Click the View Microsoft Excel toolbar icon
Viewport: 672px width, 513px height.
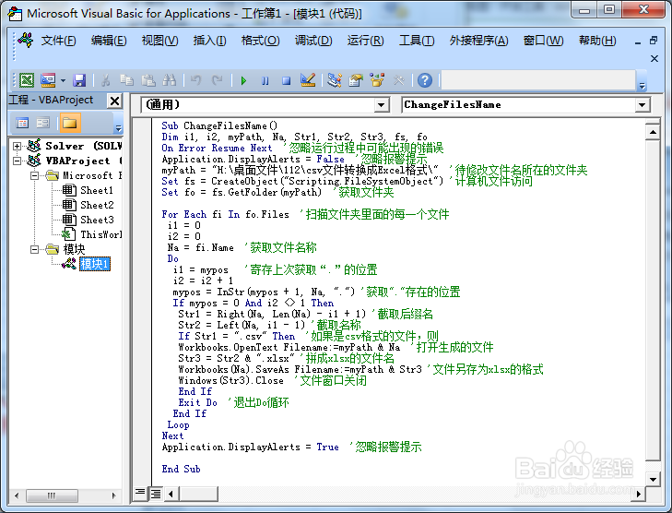(x=27, y=80)
